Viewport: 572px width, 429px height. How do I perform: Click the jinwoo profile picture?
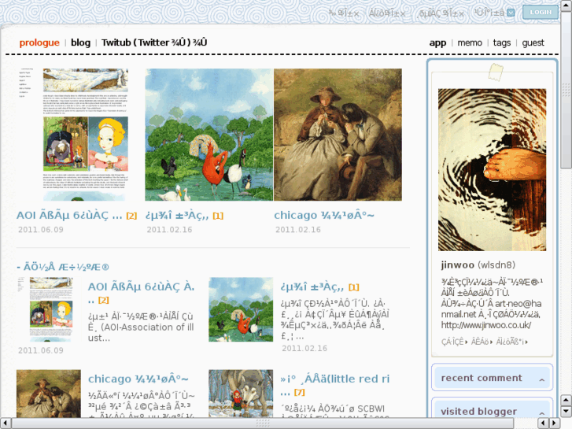click(492, 170)
